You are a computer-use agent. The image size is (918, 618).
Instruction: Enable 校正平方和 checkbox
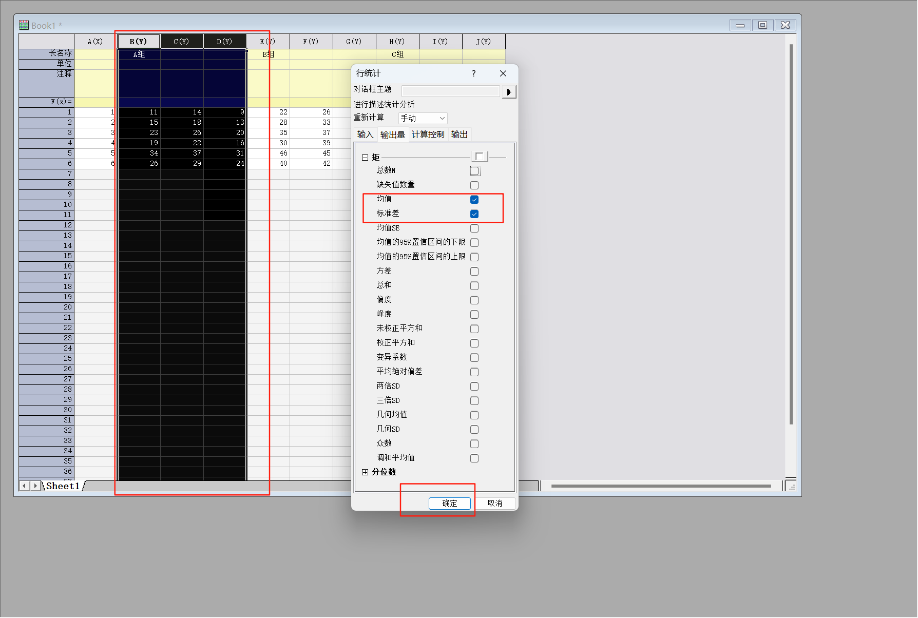click(474, 343)
